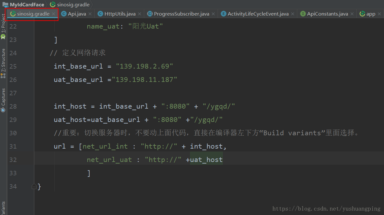Click the ":8080" string on line 29
Screen dimensions: 384x215
[167, 120]
